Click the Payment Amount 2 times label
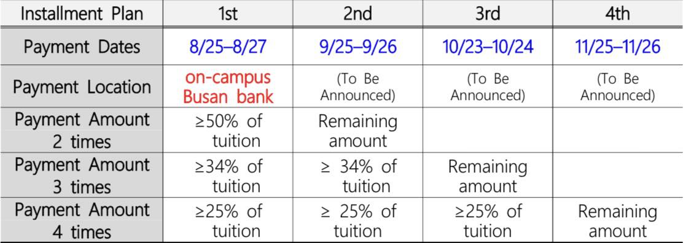The width and height of the screenshot is (691, 243). tap(82, 130)
